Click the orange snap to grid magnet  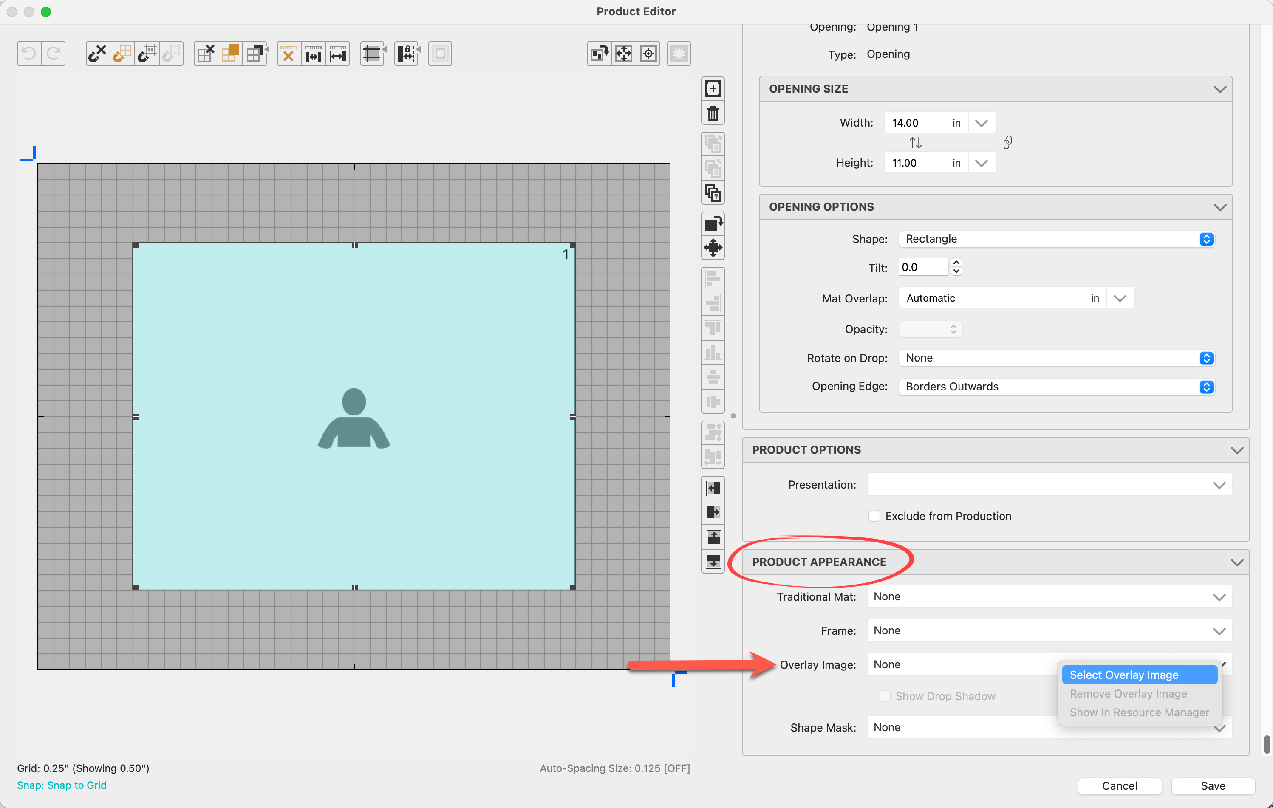122,54
